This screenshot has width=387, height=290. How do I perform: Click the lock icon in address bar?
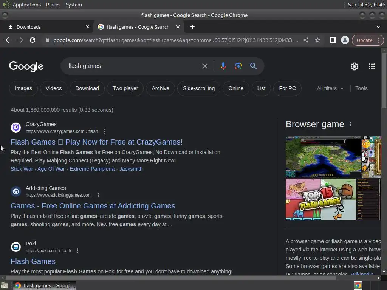pyautogui.click(x=48, y=40)
